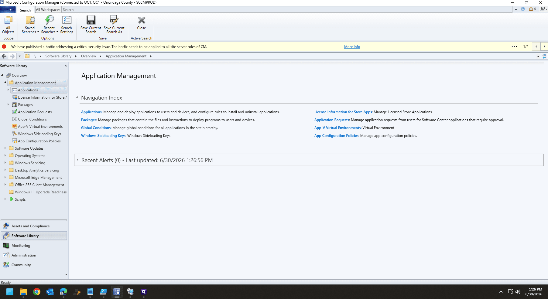This screenshot has width=548, height=299.
Task: Select the Software Library workspace
Action: click(34, 236)
